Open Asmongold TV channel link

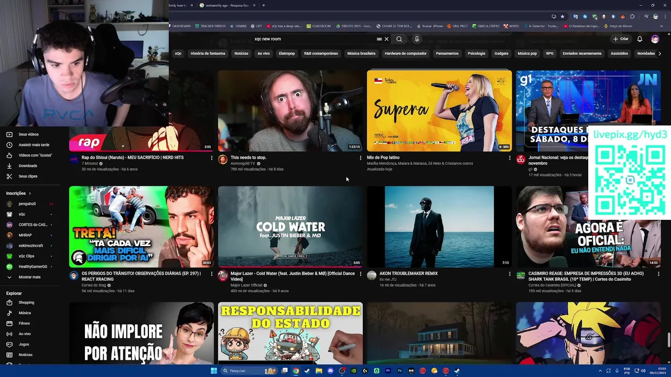coord(243,163)
